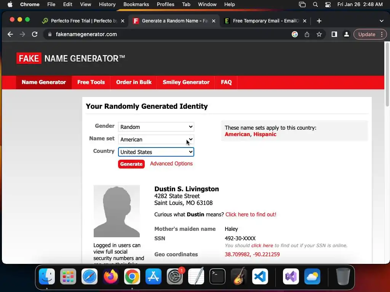Open Smiley Generator navigation item
Image resolution: width=390 pixels, height=292 pixels.
(x=186, y=82)
